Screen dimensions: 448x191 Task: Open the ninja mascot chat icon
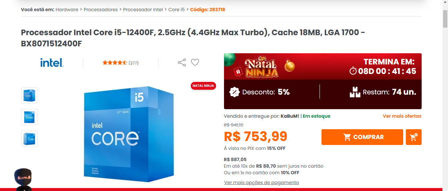pyautogui.click(x=23, y=179)
